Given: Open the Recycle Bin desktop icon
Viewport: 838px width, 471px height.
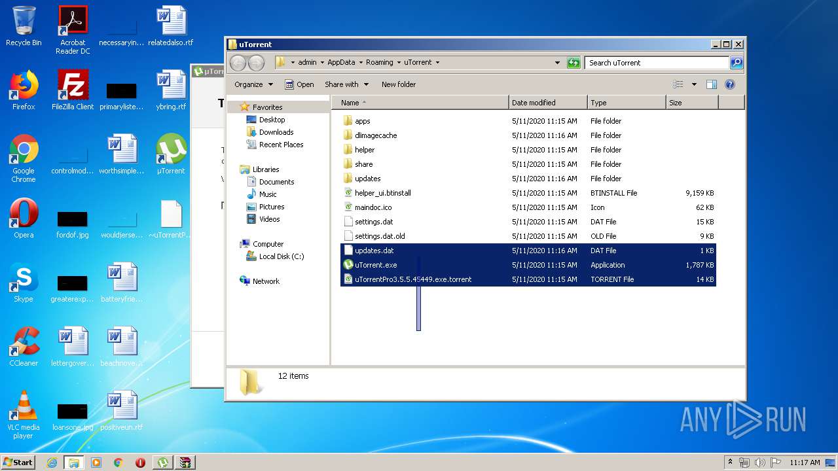Looking at the screenshot, I should pyautogui.click(x=24, y=26).
